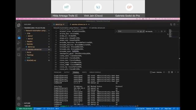The image size is (196, 110).
Task: Split the terminal panel
Action: point(169,72)
